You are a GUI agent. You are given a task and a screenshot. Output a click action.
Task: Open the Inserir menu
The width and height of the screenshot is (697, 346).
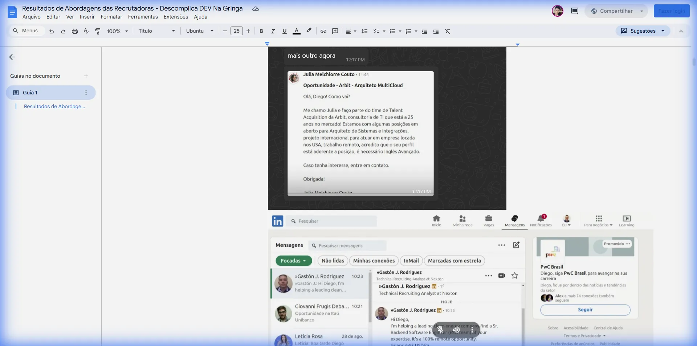click(x=87, y=17)
